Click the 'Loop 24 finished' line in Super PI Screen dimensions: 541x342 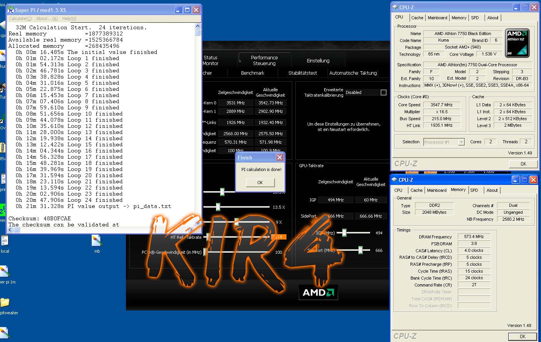pos(69,200)
